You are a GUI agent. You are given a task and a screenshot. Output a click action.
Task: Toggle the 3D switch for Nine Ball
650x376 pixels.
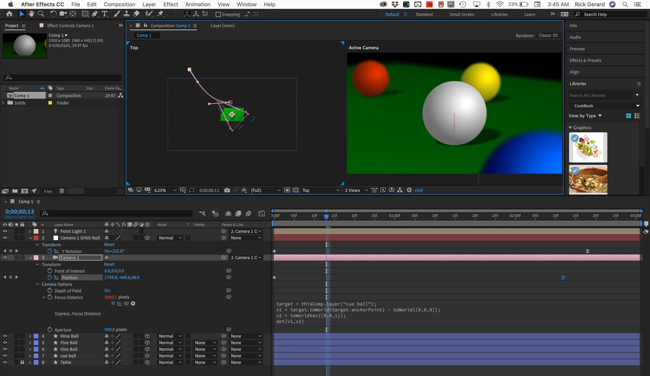point(147,336)
